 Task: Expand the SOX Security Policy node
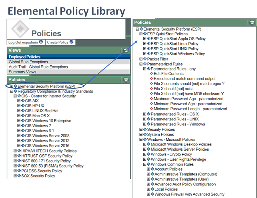click(15, 176)
